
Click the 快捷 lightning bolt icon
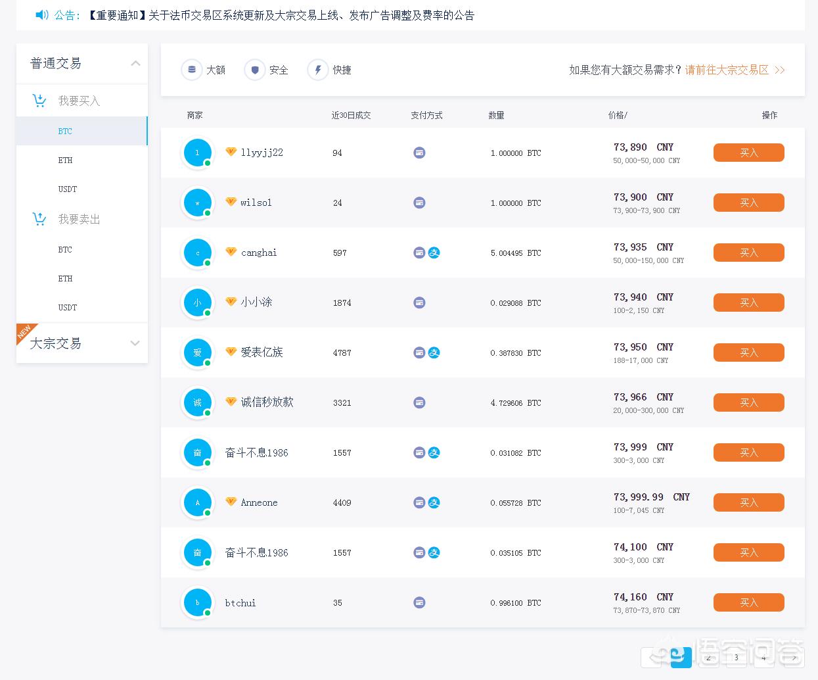point(317,70)
